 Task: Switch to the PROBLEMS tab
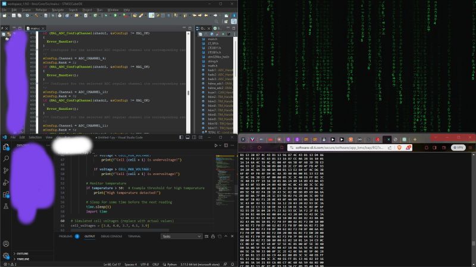(x=65, y=236)
